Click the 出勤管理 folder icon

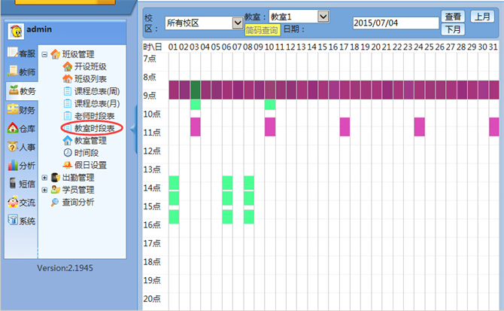tap(55, 177)
